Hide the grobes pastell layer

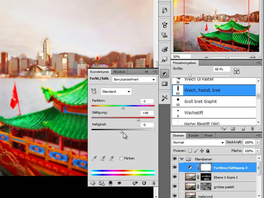tap(175, 186)
